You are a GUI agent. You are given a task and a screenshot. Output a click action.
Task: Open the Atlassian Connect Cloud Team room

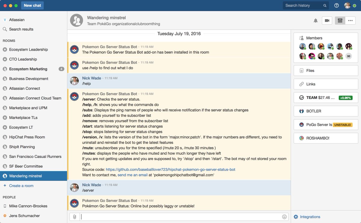click(x=33, y=98)
